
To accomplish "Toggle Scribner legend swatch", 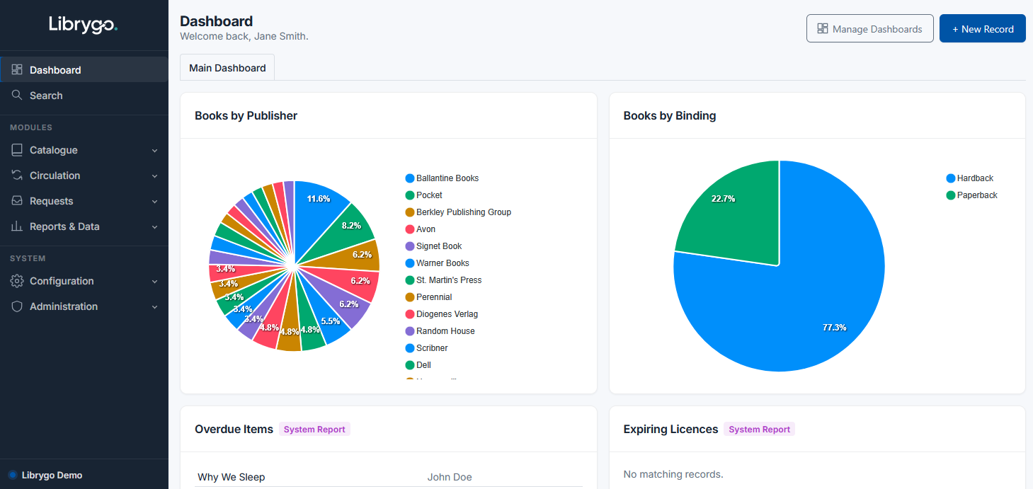I will (x=409, y=348).
